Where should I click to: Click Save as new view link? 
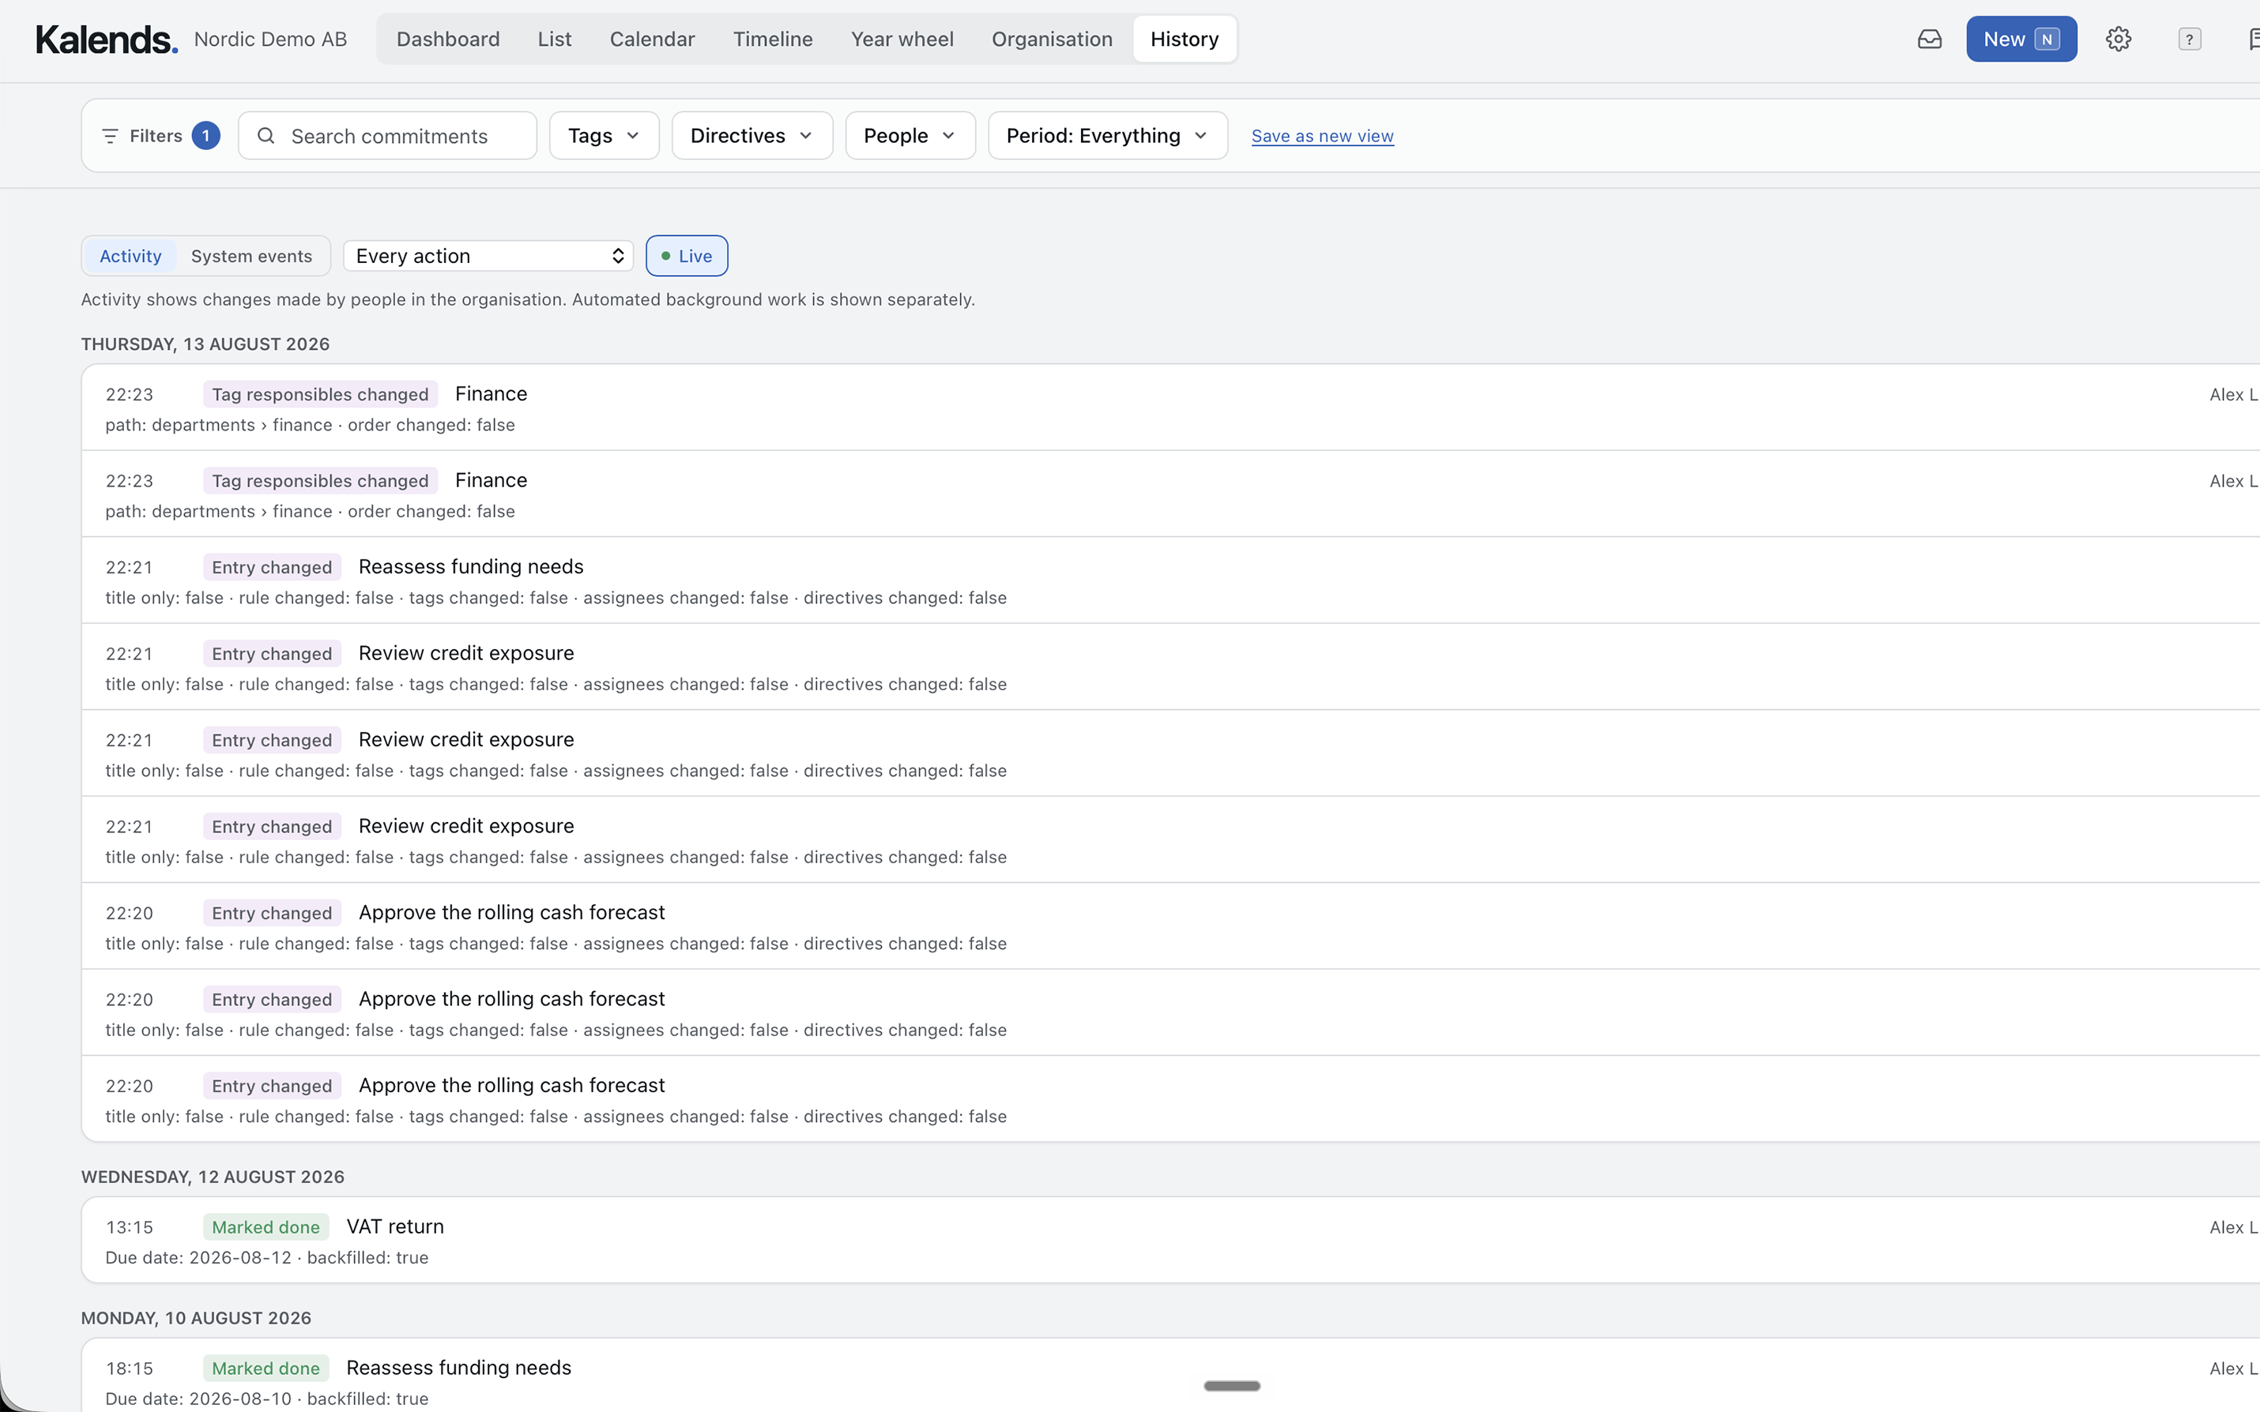(x=1322, y=137)
